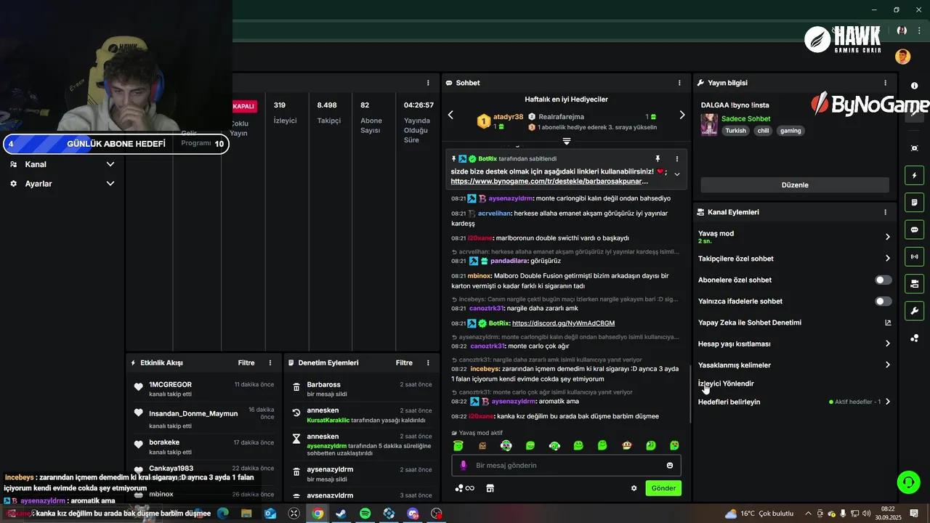Open emoji picker in message box
This screenshot has width=930, height=523.
point(670,466)
